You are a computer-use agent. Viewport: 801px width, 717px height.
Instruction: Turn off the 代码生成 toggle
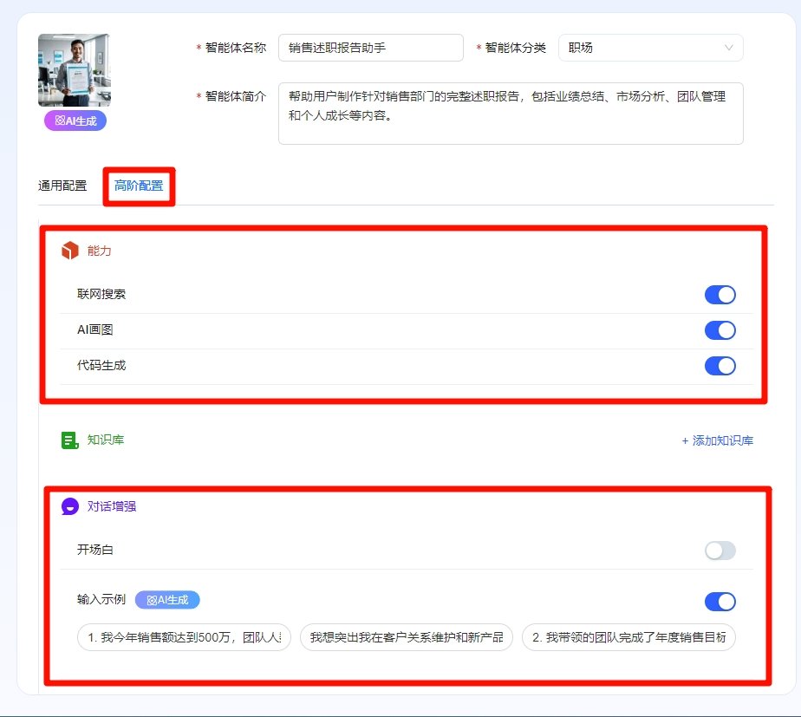pyautogui.click(x=720, y=365)
